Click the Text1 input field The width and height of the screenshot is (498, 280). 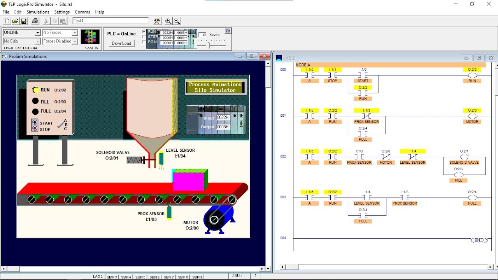110,21
